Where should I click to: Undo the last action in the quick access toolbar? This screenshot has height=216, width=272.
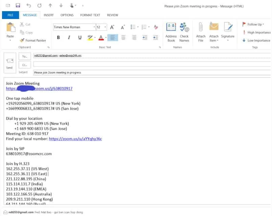pos(29,5)
